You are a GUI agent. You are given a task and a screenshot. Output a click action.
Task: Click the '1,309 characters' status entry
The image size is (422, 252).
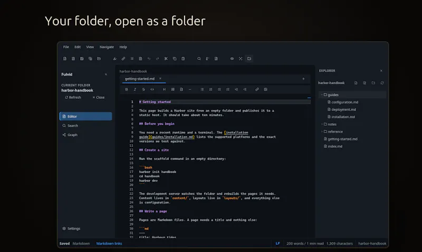point(339,244)
